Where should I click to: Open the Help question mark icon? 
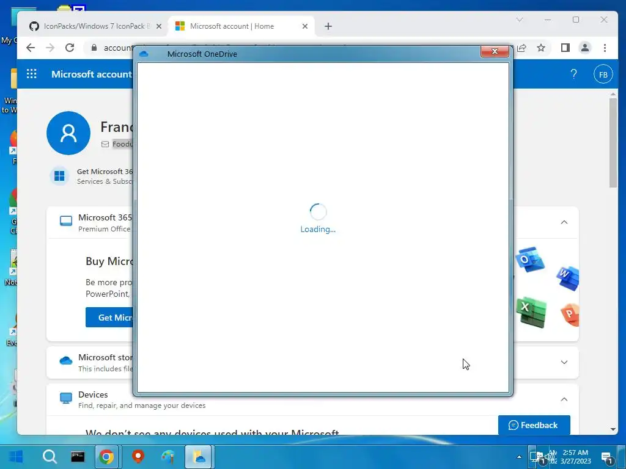tap(573, 74)
